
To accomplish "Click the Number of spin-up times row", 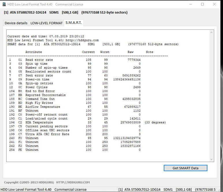I will click(x=75, y=68).
